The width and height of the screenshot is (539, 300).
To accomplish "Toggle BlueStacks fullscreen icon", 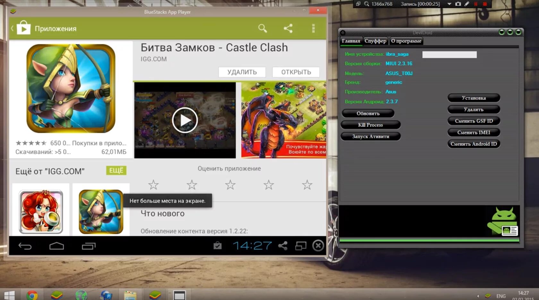I will 301,246.
